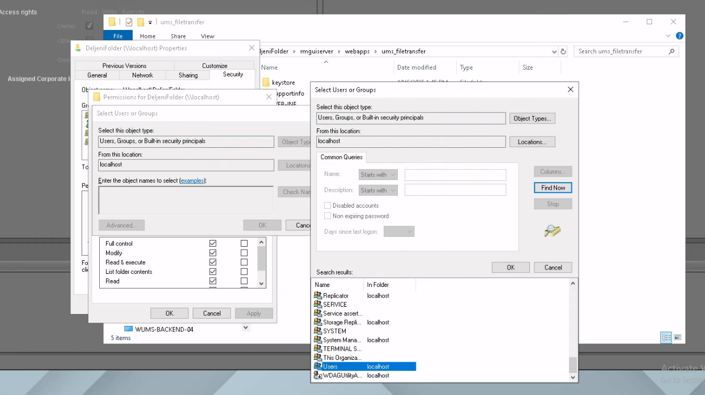Click the Find Now button

tap(553, 188)
